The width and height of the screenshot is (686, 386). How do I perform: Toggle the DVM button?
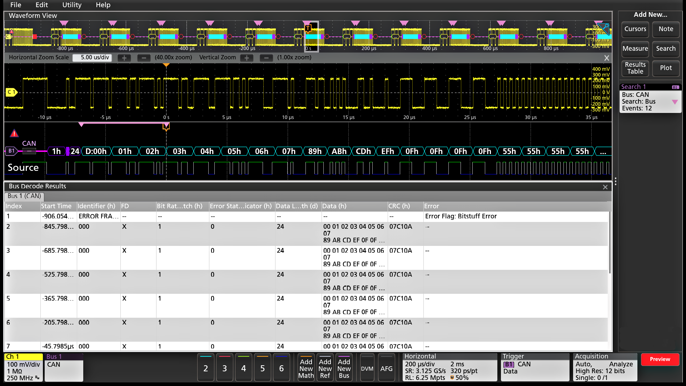click(x=367, y=368)
